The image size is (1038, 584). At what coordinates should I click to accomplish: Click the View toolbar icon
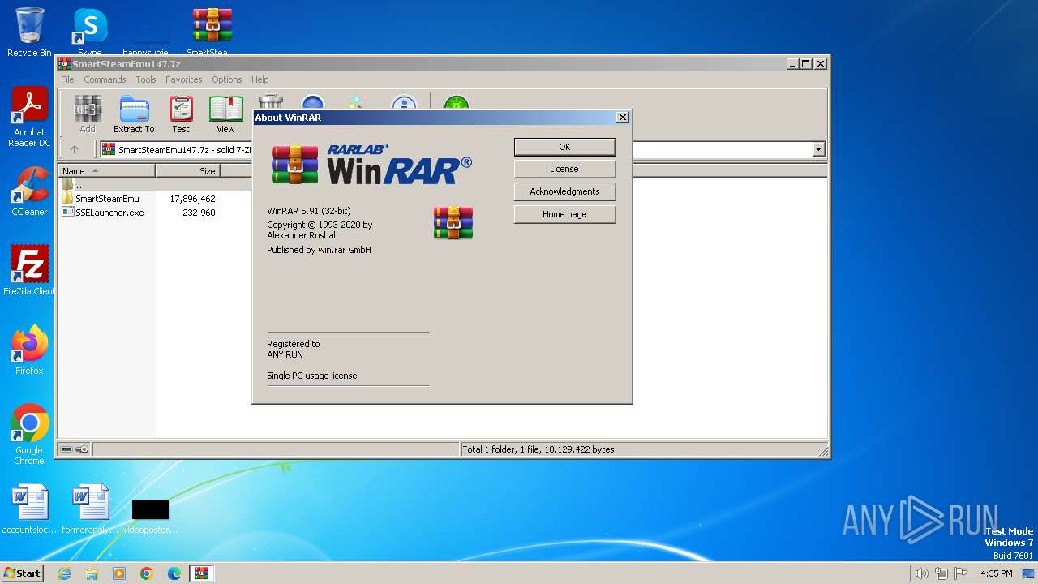coord(225,114)
